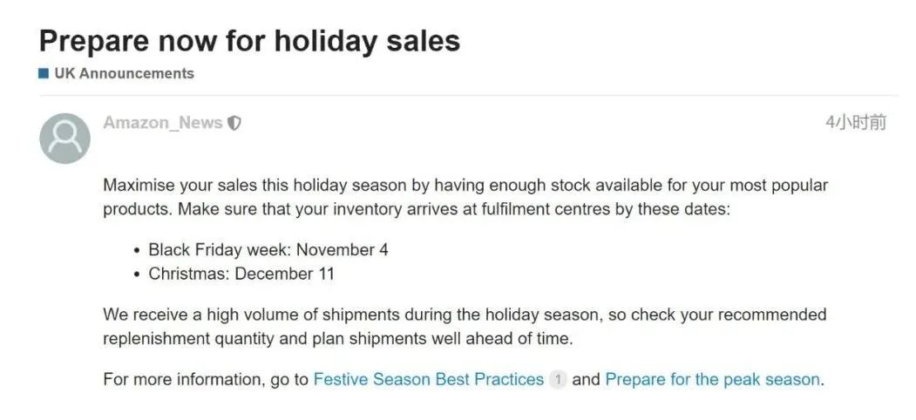
Task: Click the Christmas label in the list
Action: [187, 274]
